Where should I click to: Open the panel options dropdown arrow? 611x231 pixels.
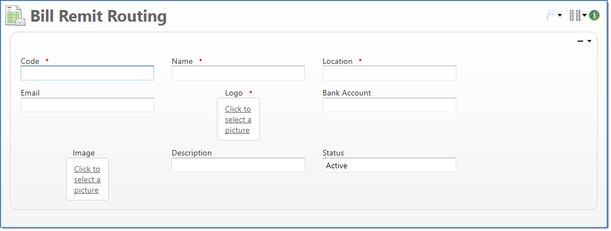(589, 41)
